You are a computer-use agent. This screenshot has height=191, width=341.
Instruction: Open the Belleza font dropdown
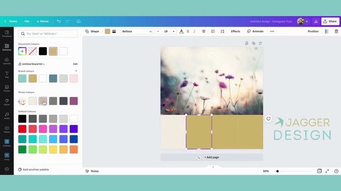[137, 31]
